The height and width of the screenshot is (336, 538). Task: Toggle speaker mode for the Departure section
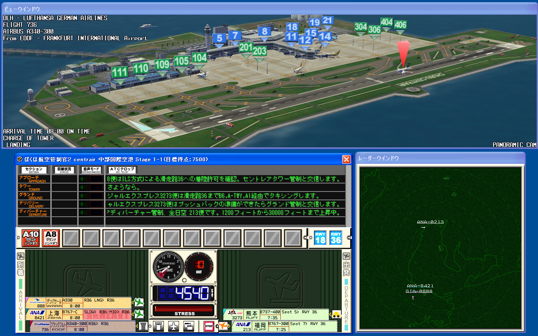point(91,213)
